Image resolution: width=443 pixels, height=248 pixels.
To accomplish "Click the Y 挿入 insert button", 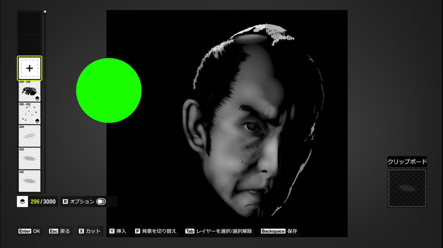I will tap(118, 231).
